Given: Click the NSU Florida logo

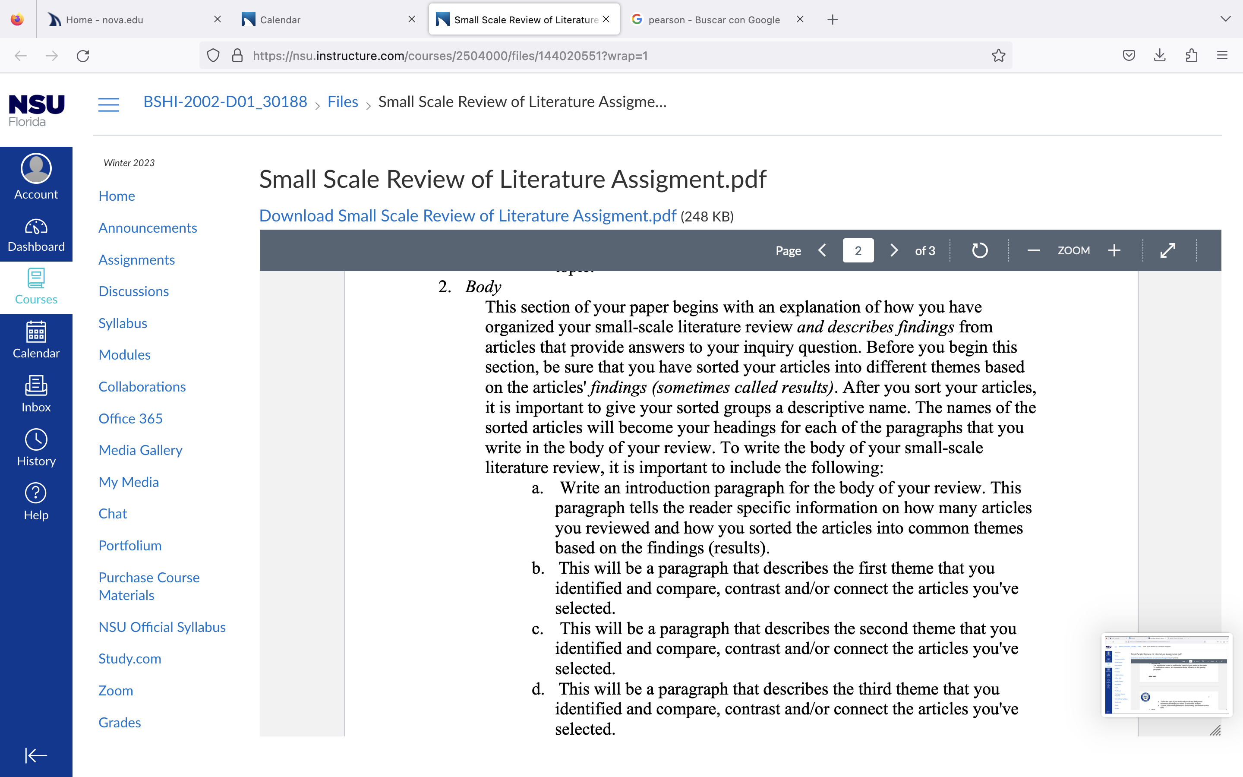Looking at the screenshot, I should point(36,110).
